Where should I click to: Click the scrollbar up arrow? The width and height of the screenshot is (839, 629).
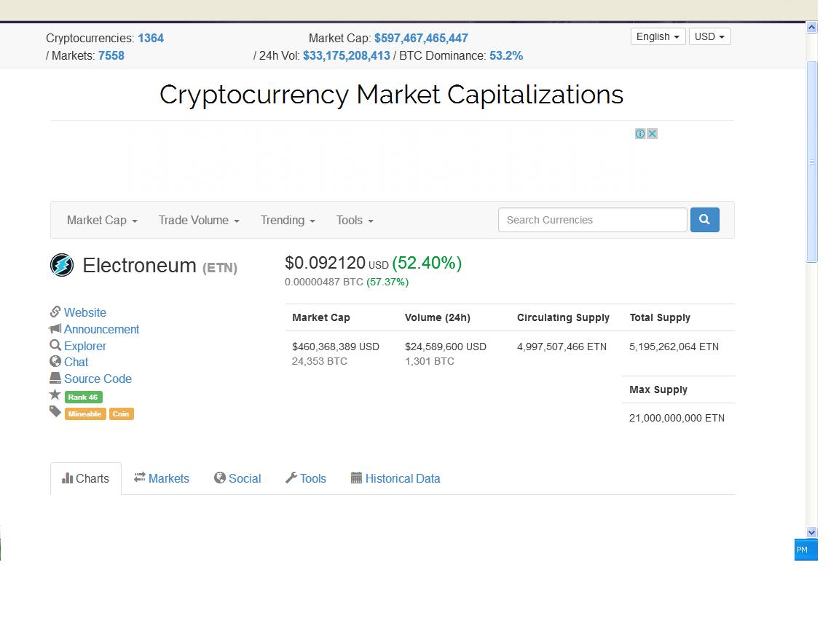(x=812, y=27)
